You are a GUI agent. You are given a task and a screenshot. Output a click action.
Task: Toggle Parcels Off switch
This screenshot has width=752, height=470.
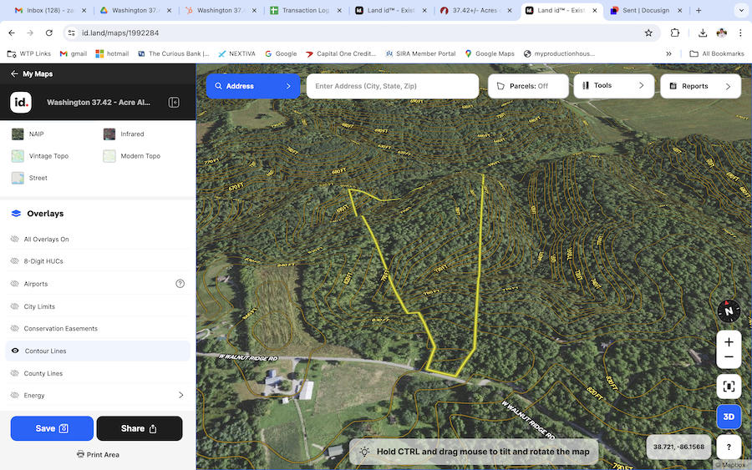(x=527, y=86)
